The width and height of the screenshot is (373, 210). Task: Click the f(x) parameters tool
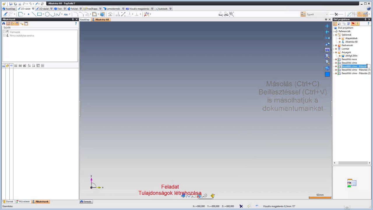147,14
